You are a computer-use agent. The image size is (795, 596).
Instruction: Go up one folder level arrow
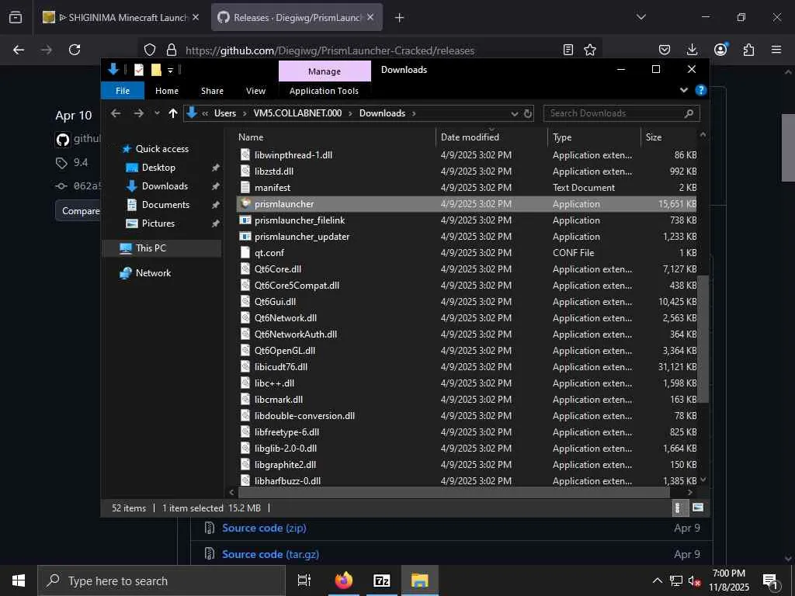coord(173,113)
